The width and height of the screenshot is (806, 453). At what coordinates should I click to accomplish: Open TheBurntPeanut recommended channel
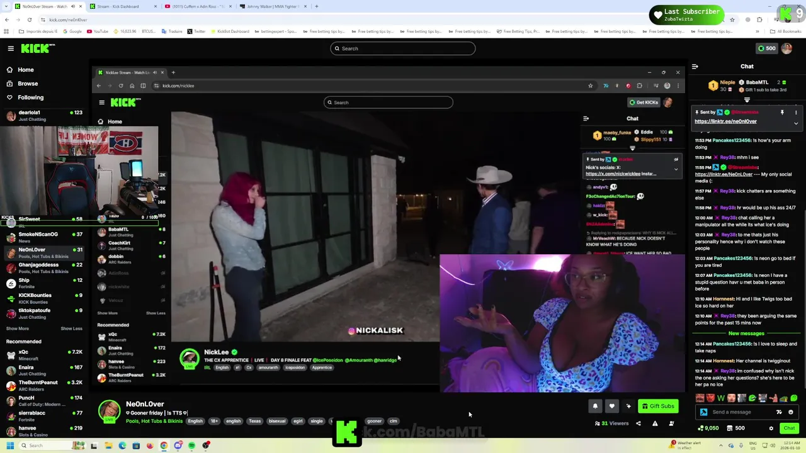[x=43, y=385]
